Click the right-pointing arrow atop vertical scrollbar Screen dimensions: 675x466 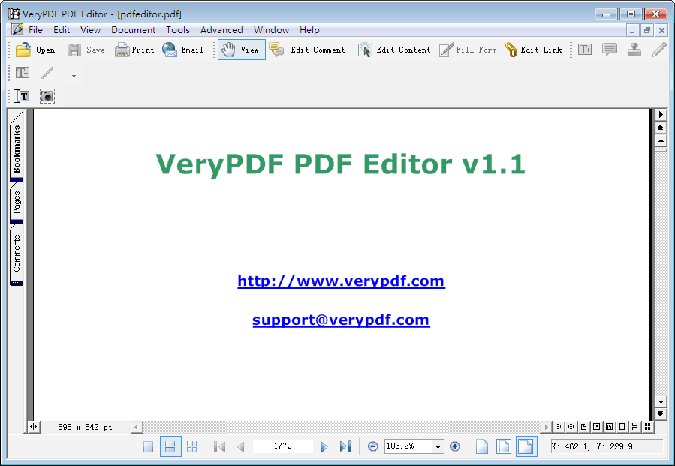(x=661, y=115)
